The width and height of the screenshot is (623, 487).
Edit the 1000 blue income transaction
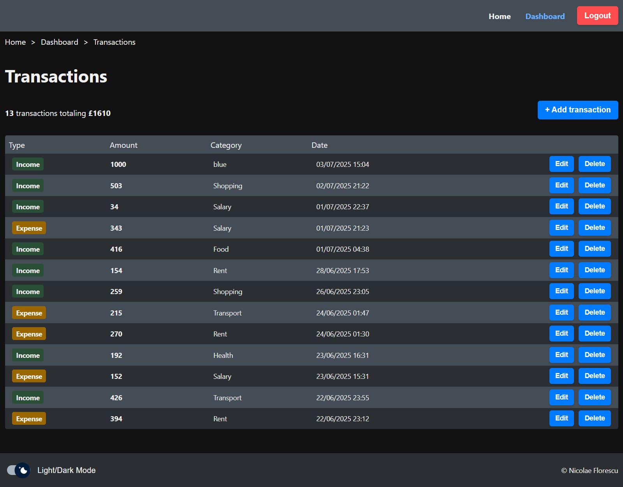point(561,164)
